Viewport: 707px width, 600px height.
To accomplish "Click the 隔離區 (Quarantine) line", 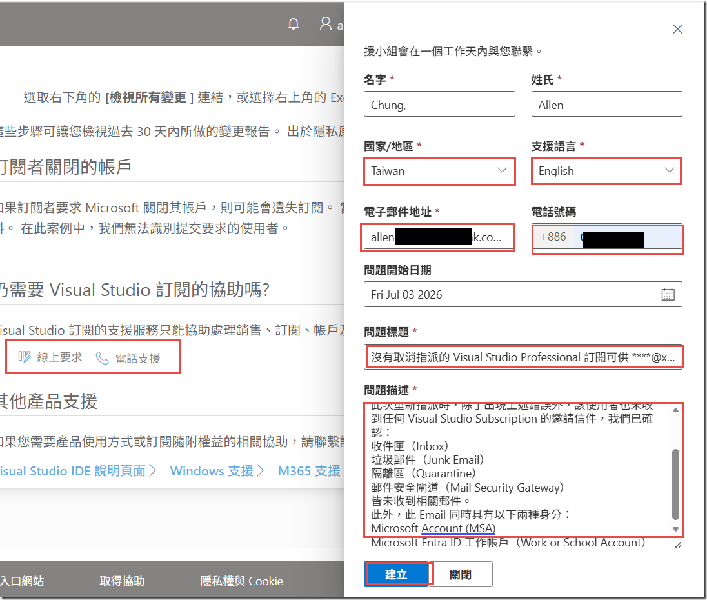I will tap(424, 474).
